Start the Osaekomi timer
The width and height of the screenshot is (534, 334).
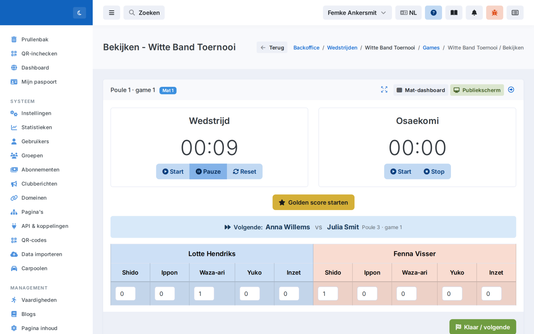(x=401, y=171)
